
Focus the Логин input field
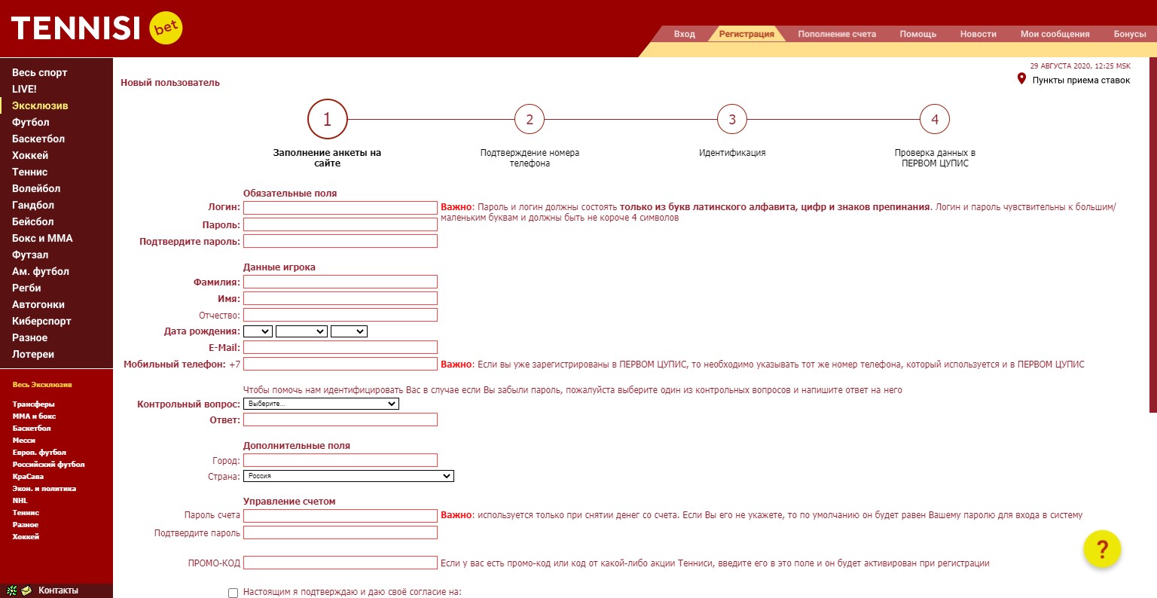tap(340, 208)
